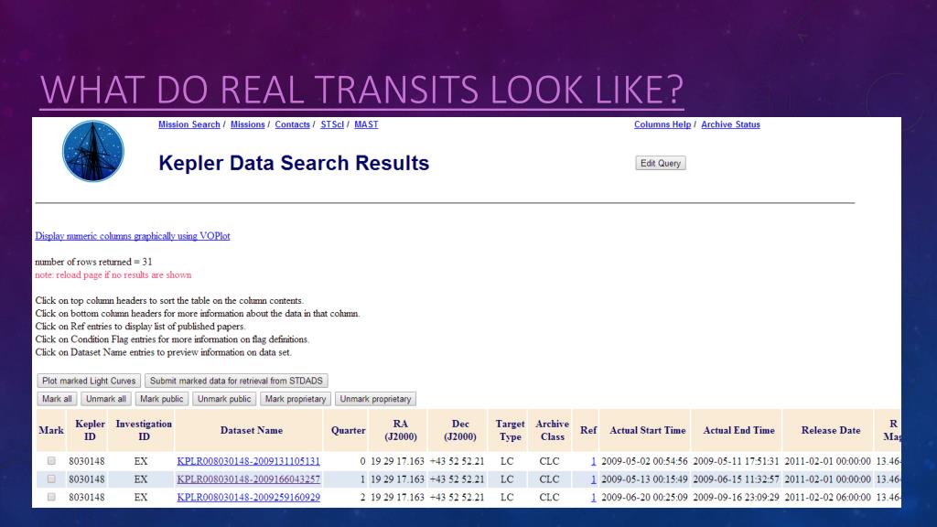Tick checkbox for dataset KPLR008030148-2009166043257
Viewport: 937px width, 527px height.
click(x=51, y=479)
